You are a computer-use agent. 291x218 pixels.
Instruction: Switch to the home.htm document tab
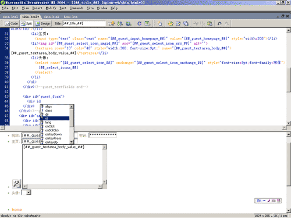tap(70, 17)
